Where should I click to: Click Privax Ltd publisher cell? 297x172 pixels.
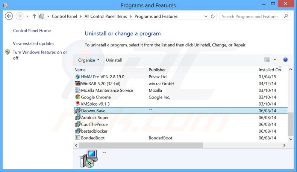[158, 77]
